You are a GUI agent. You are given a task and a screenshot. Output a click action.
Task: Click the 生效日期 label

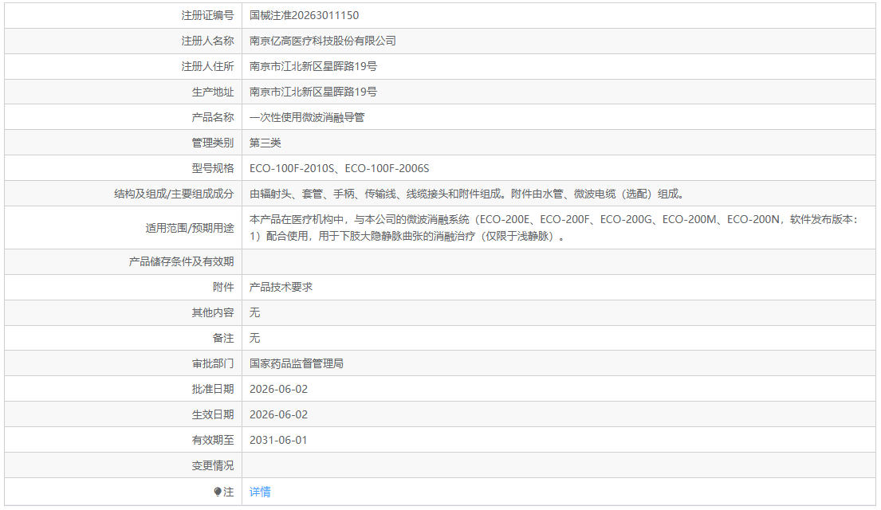212,414
